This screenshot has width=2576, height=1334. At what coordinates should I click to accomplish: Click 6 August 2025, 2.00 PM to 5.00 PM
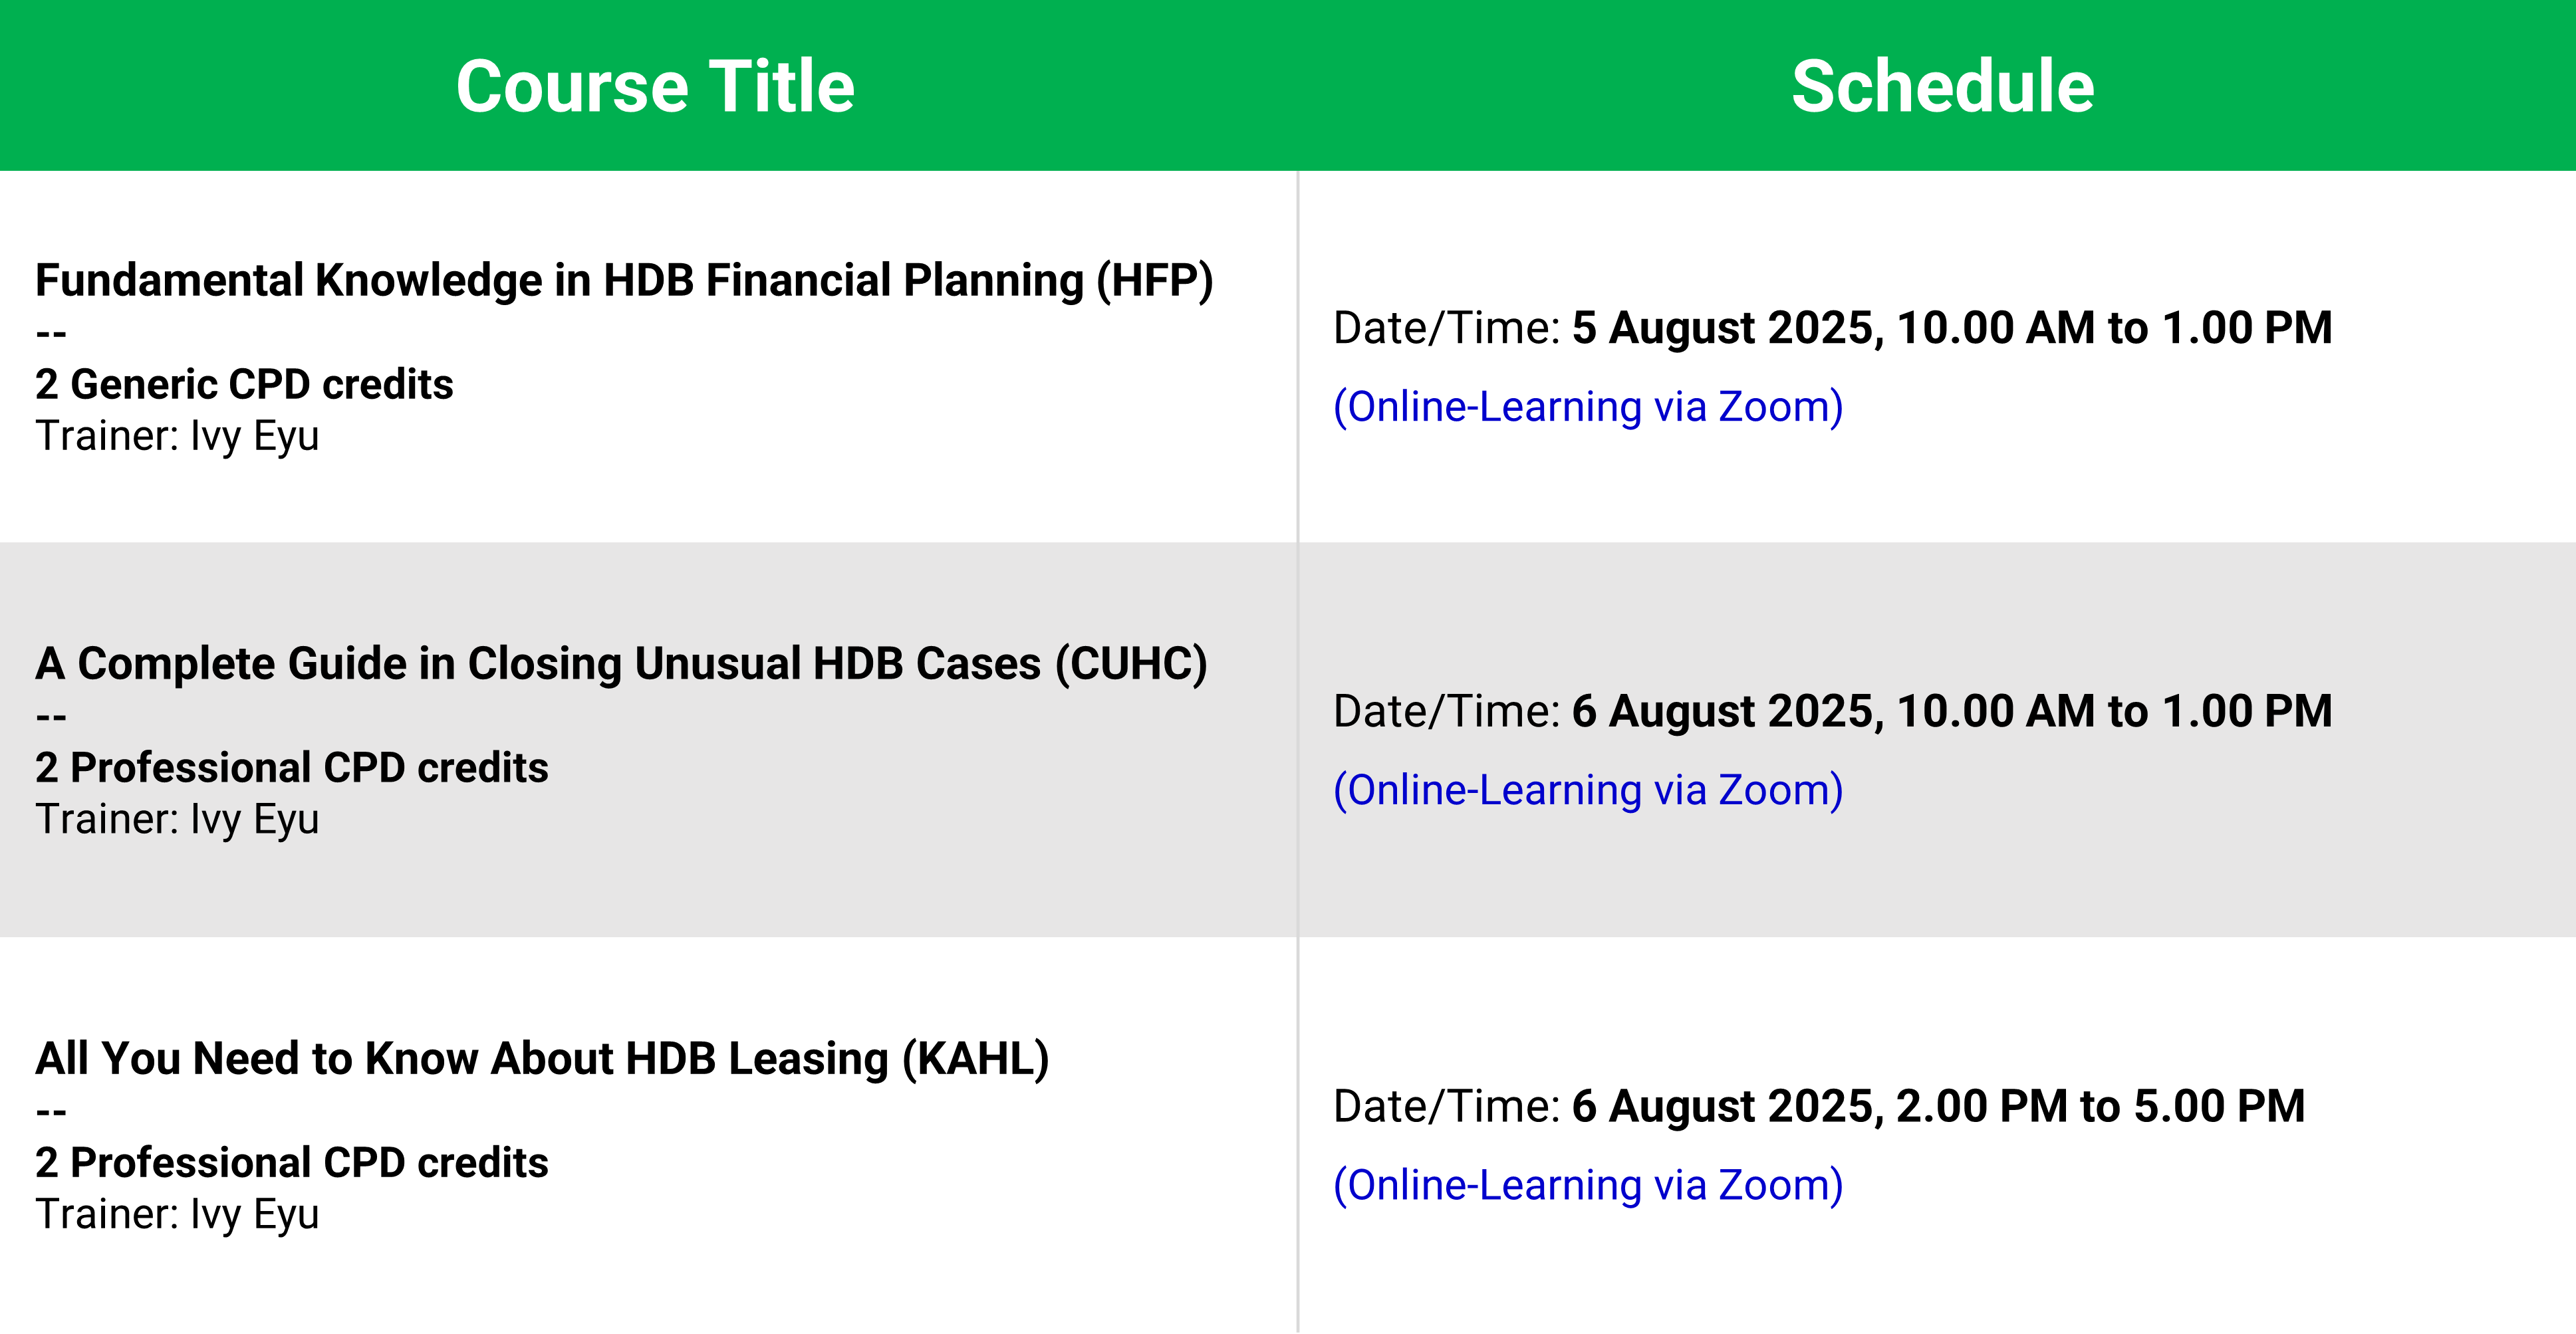click(x=1938, y=1107)
